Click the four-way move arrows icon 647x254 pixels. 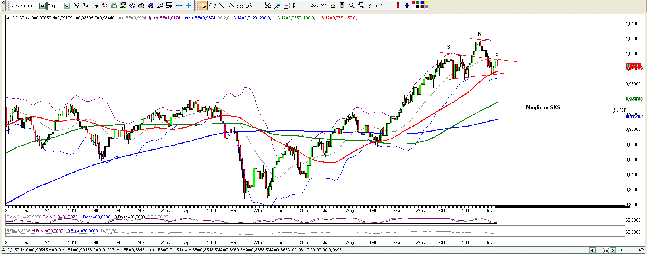[620, 250]
